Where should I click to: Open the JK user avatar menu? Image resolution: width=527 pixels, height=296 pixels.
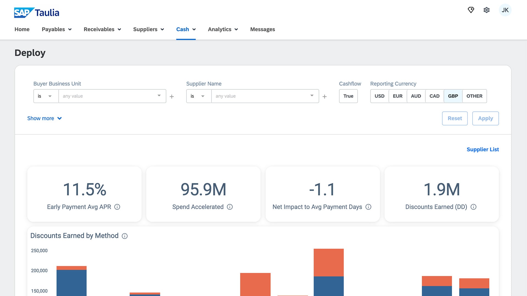tap(505, 10)
